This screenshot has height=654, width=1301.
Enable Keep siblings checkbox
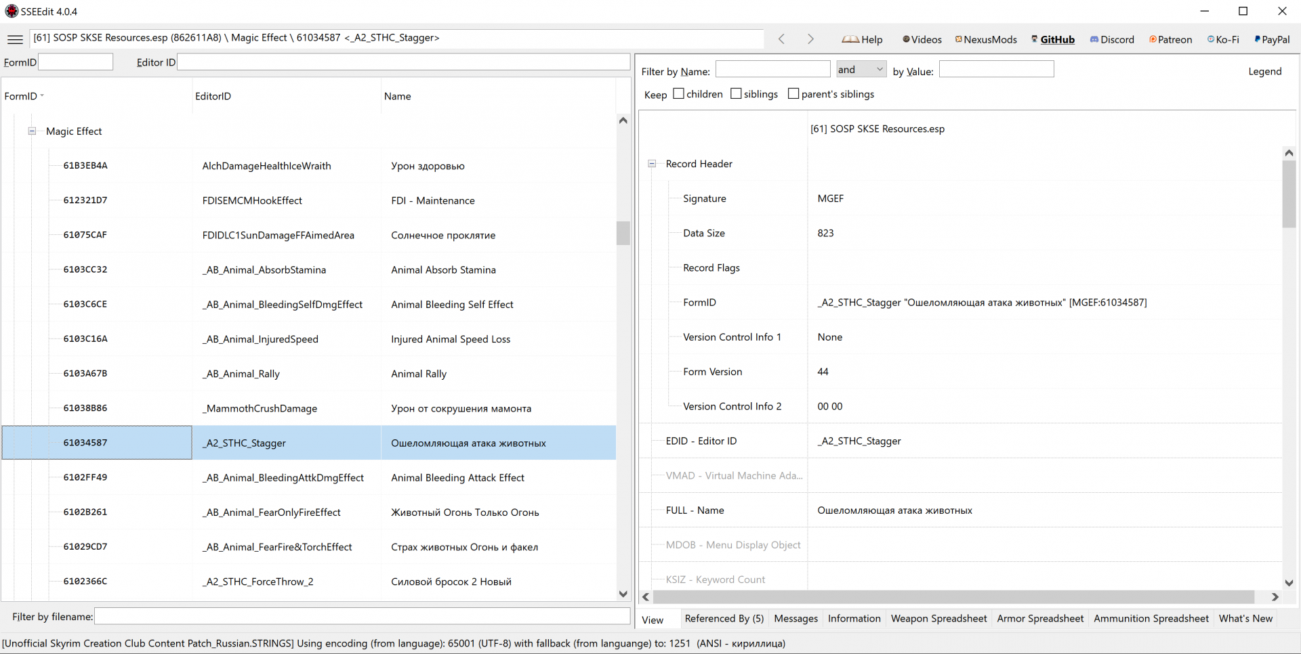pos(737,94)
